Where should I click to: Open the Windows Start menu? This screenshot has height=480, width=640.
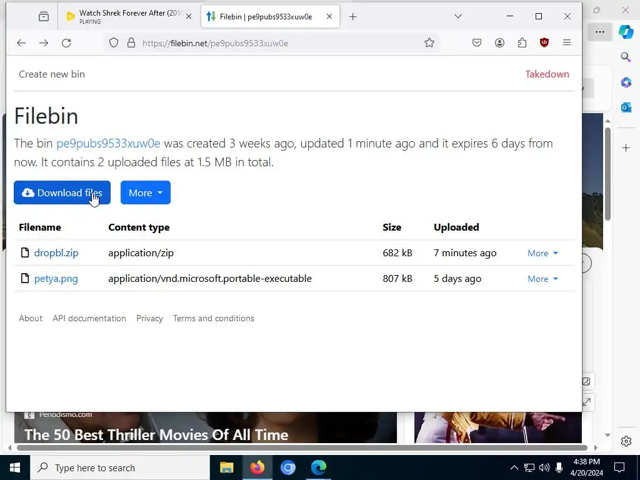tap(15, 467)
